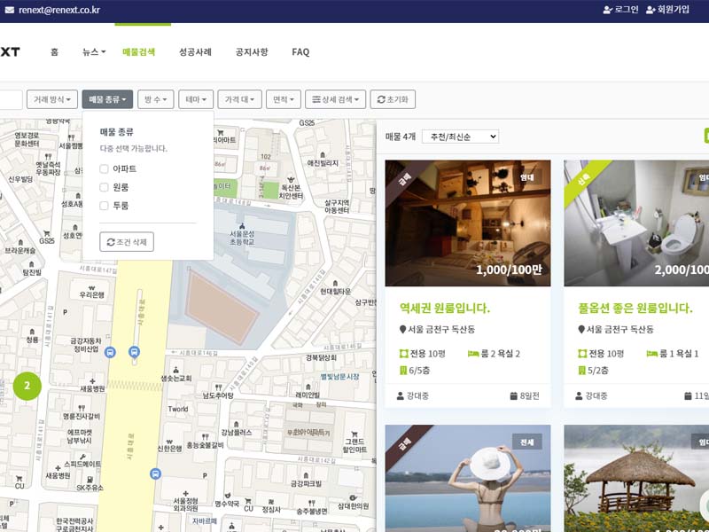The height and width of the screenshot is (532, 709).
Task: Click the building floor icon beside 5/2층
Action: pyautogui.click(x=582, y=371)
